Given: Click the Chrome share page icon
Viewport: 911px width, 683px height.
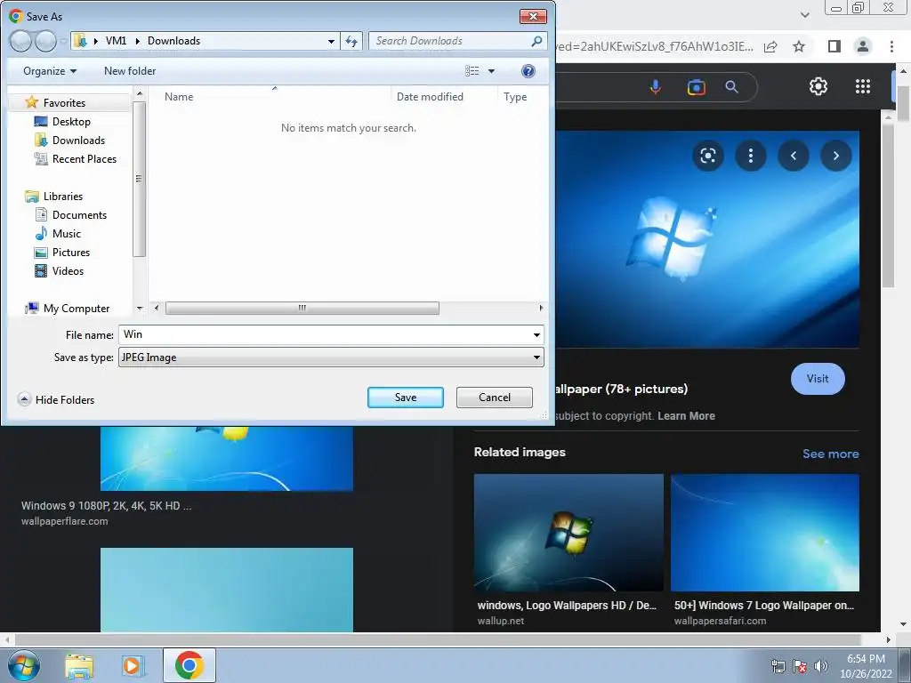Looking at the screenshot, I should click(770, 46).
